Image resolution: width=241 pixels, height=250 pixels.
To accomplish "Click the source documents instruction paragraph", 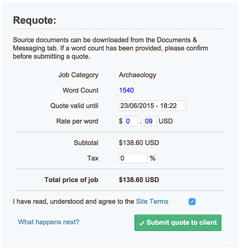I will pos(110,48).
